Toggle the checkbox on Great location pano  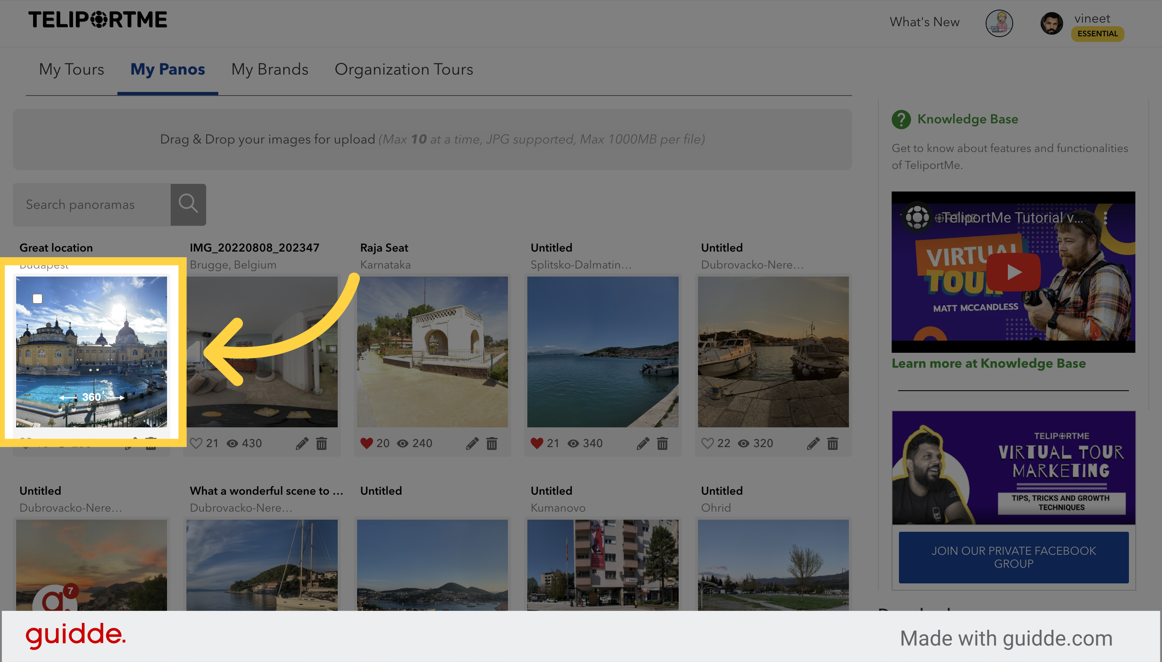click(38, 299)
